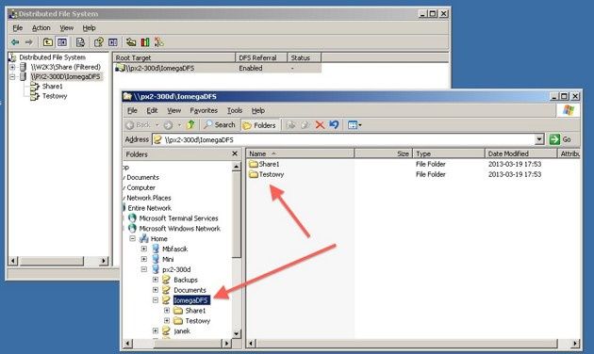Open Action menu in Distributed File System window
This screenshot has height=354, width=594.
click(41, 28)
